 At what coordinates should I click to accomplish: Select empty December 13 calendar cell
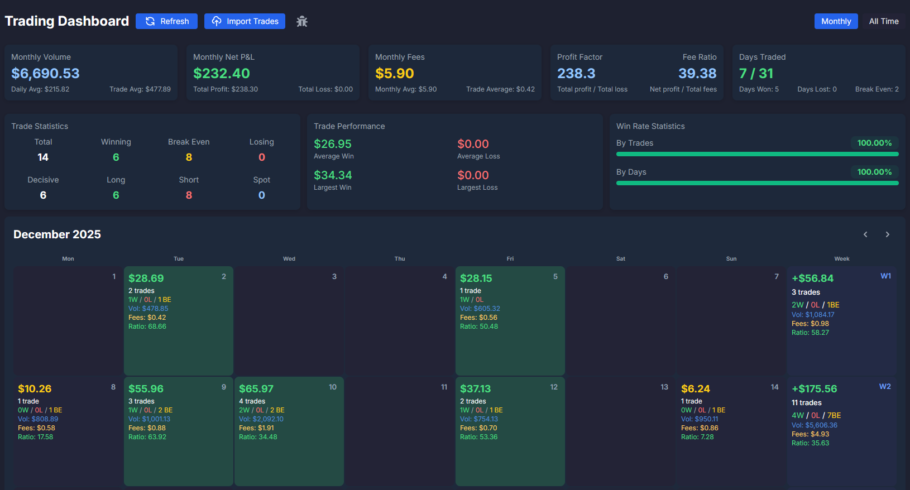(x=621, y=431)
